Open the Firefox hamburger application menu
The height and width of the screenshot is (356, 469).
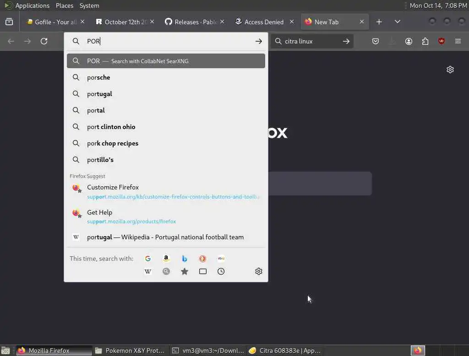tap(458, 41)
